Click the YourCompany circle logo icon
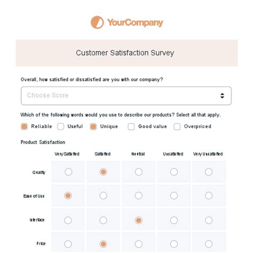253x253 pixels. point(97,22)
